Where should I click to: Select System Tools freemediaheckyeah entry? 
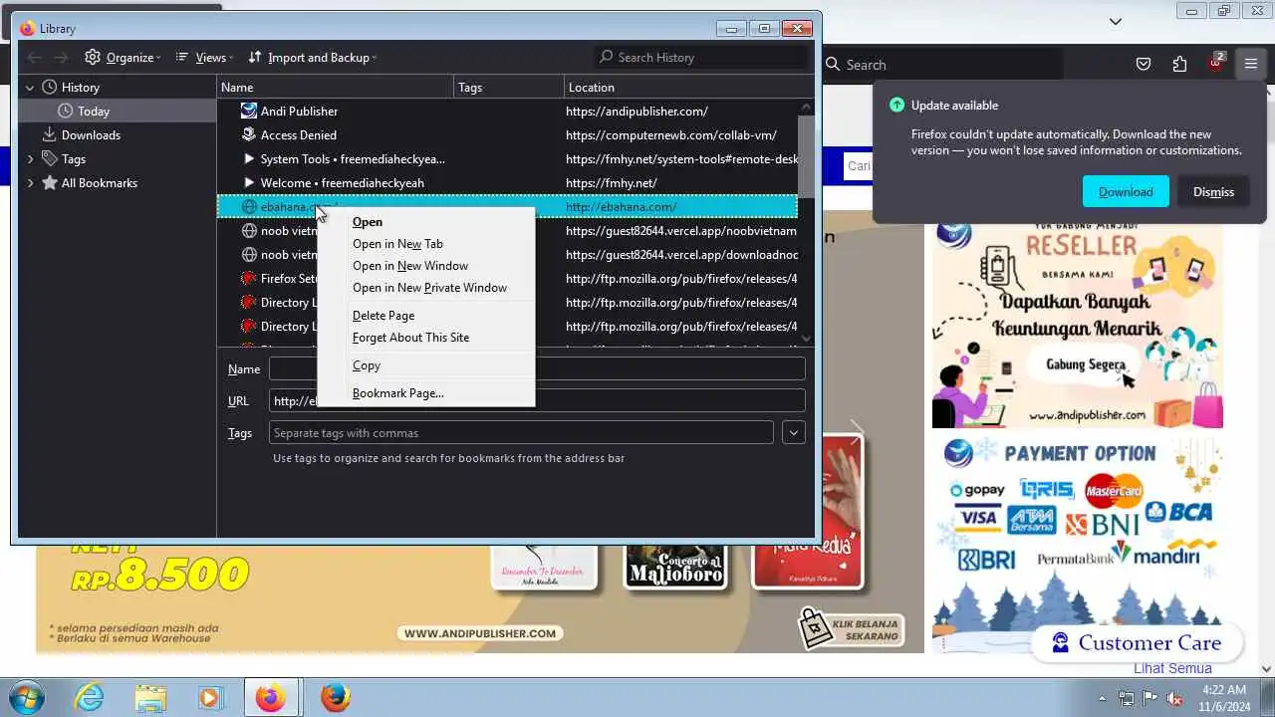click(x=507, y=159)
